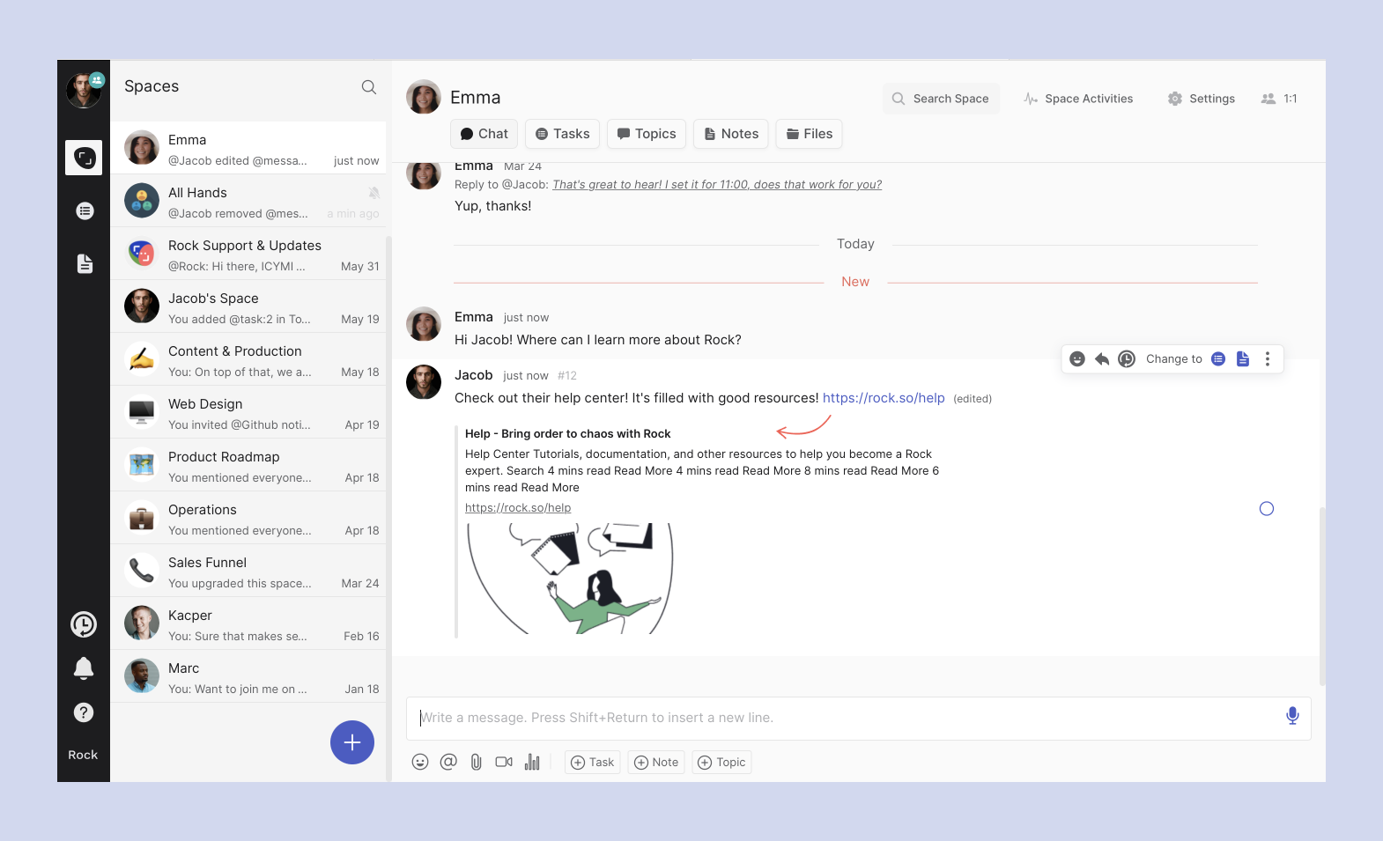Start a video meeting with camera icon

[x=504, y=763]
